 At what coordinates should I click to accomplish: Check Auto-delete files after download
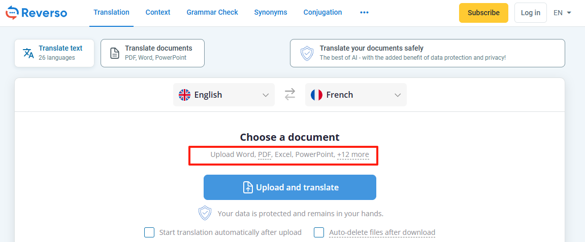pyautogui.click(x=319, y=232)
